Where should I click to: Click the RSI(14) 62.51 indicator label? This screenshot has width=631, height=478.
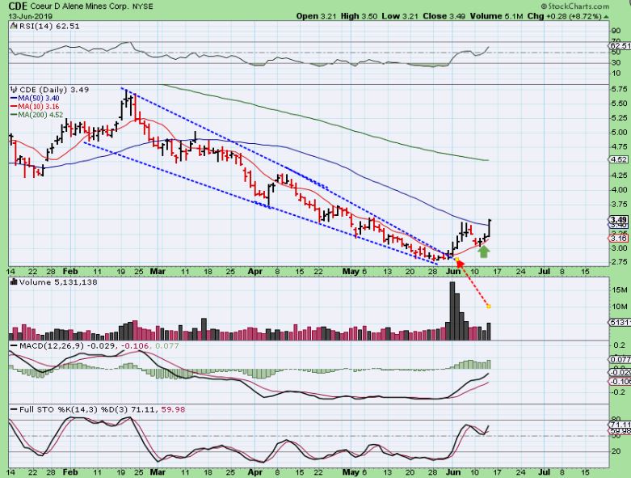(49, 26)
